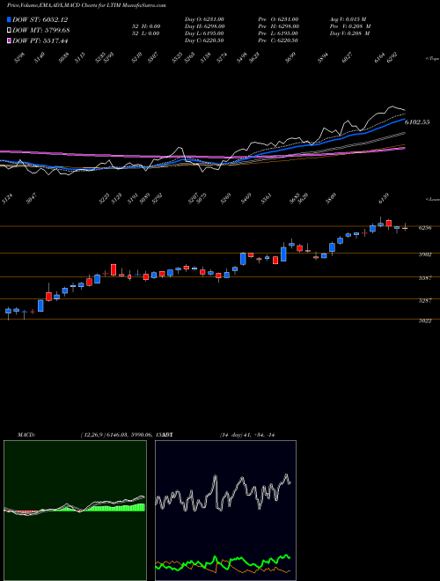
Task: Select the DOW PT value text
Action: (x=40, y=40)
